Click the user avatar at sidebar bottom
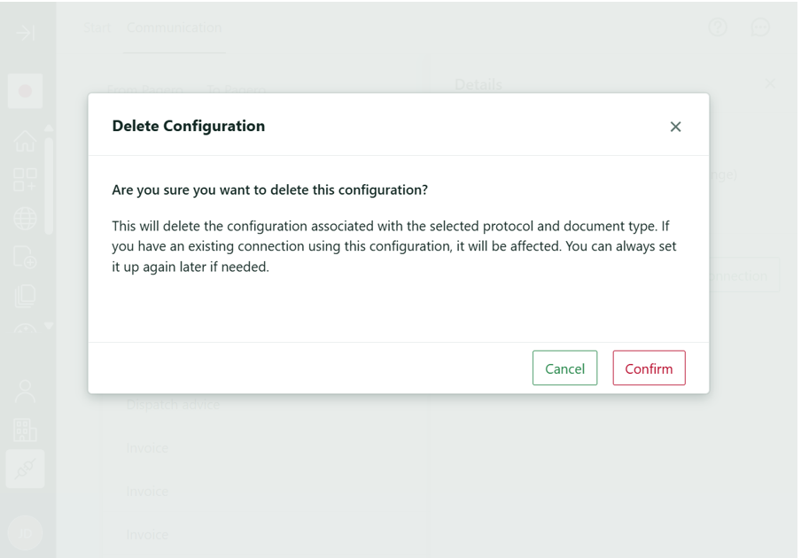The height and width of the screenshot is (558, 801). [26, 533]
